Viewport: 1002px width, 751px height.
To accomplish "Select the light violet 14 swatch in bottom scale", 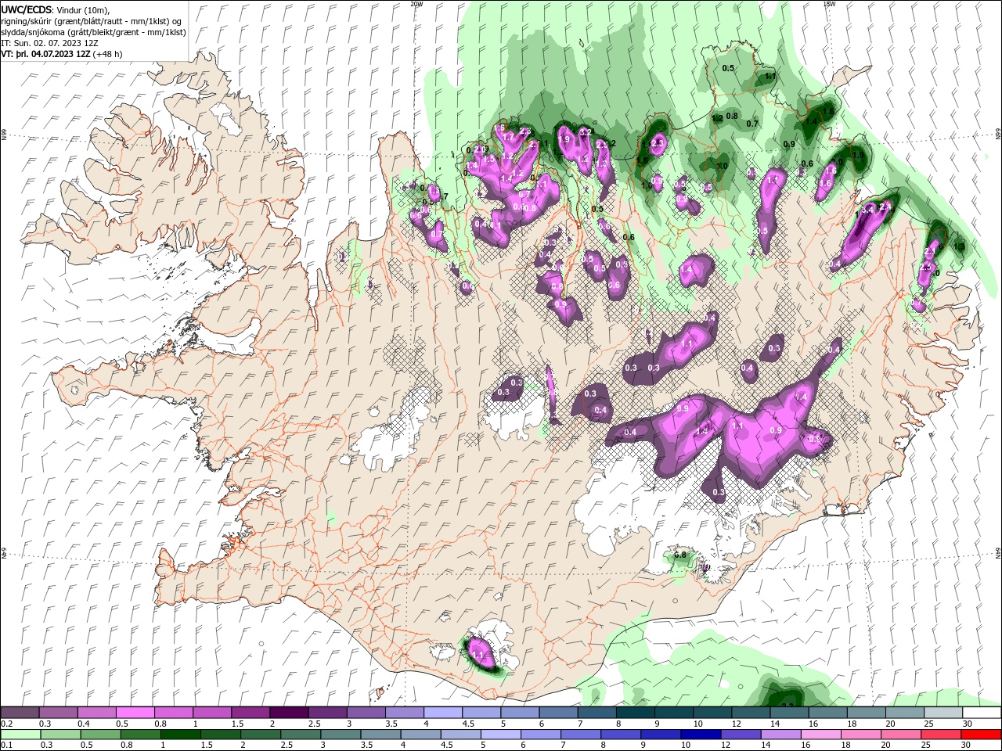I will (x=780, y=735).
